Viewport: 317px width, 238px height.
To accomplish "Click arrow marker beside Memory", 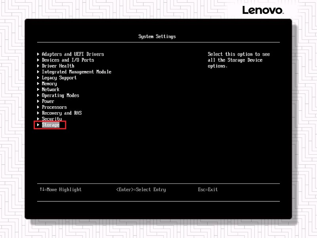I will pyautogui.click(x=38, y=84).
